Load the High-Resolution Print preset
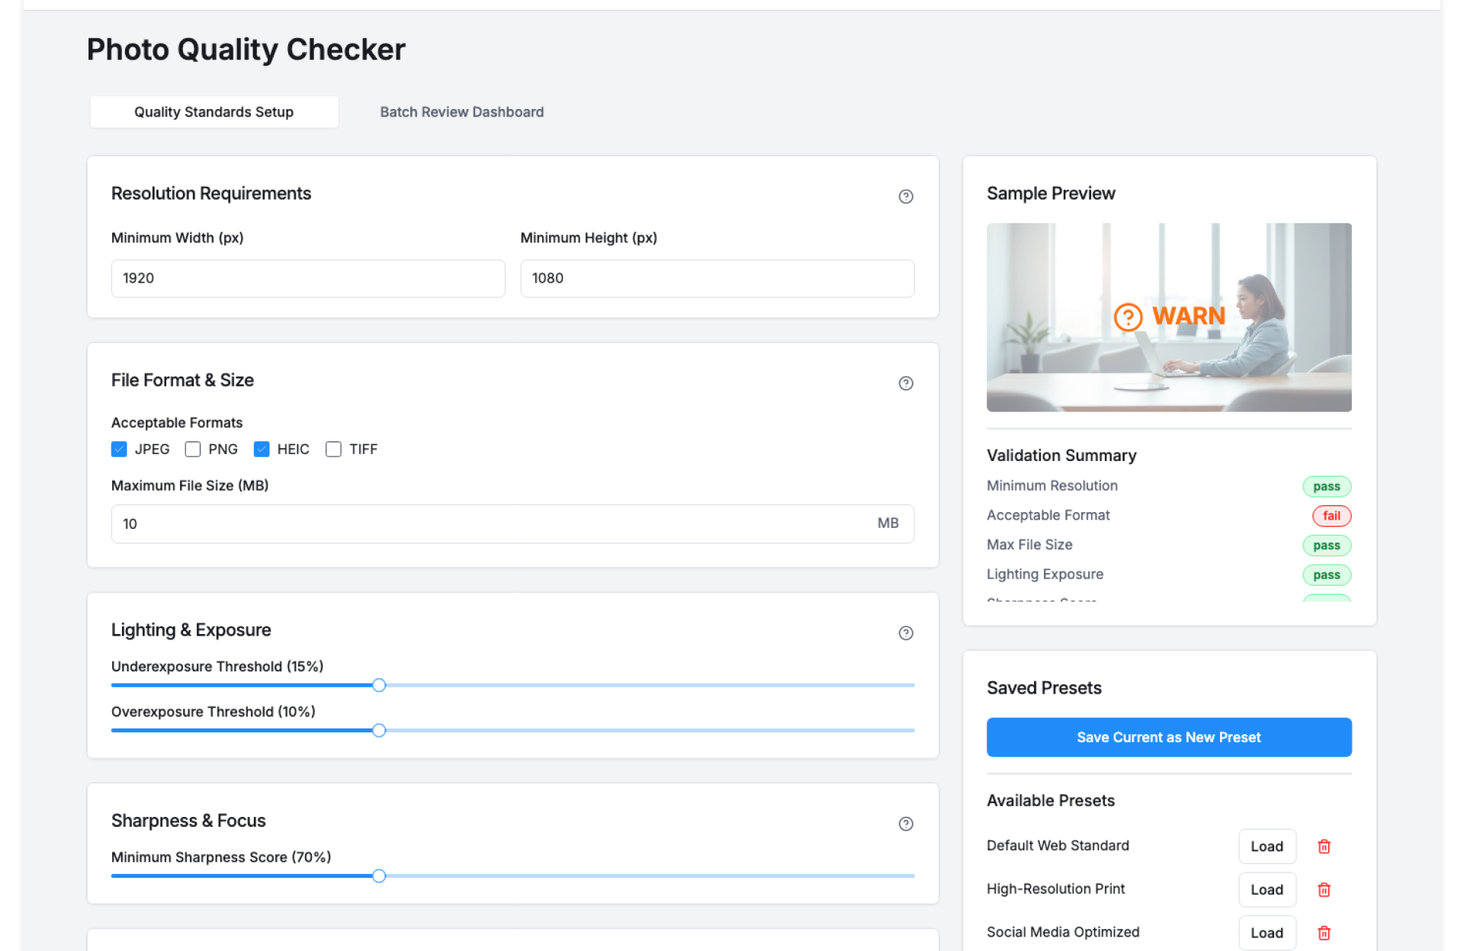1464x951 pixels. (x=1267, y=890)
